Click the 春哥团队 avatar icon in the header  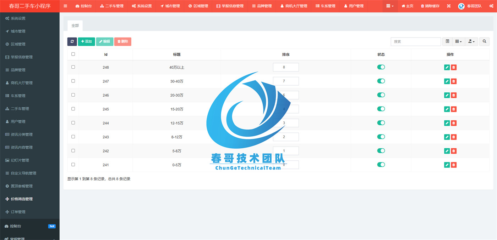(461, 6)
